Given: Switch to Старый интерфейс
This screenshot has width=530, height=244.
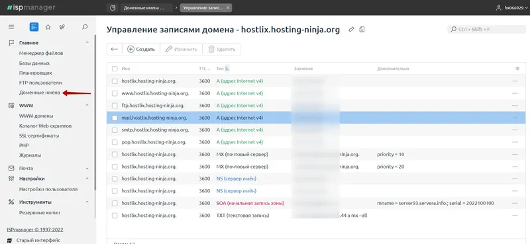Looking at the screenshot, I should [x=38, y=240].
